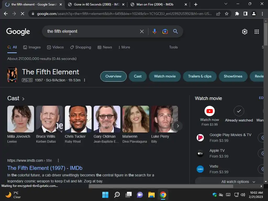
Task: Switch to the Images tab
Action: click(x=32, y=47)
